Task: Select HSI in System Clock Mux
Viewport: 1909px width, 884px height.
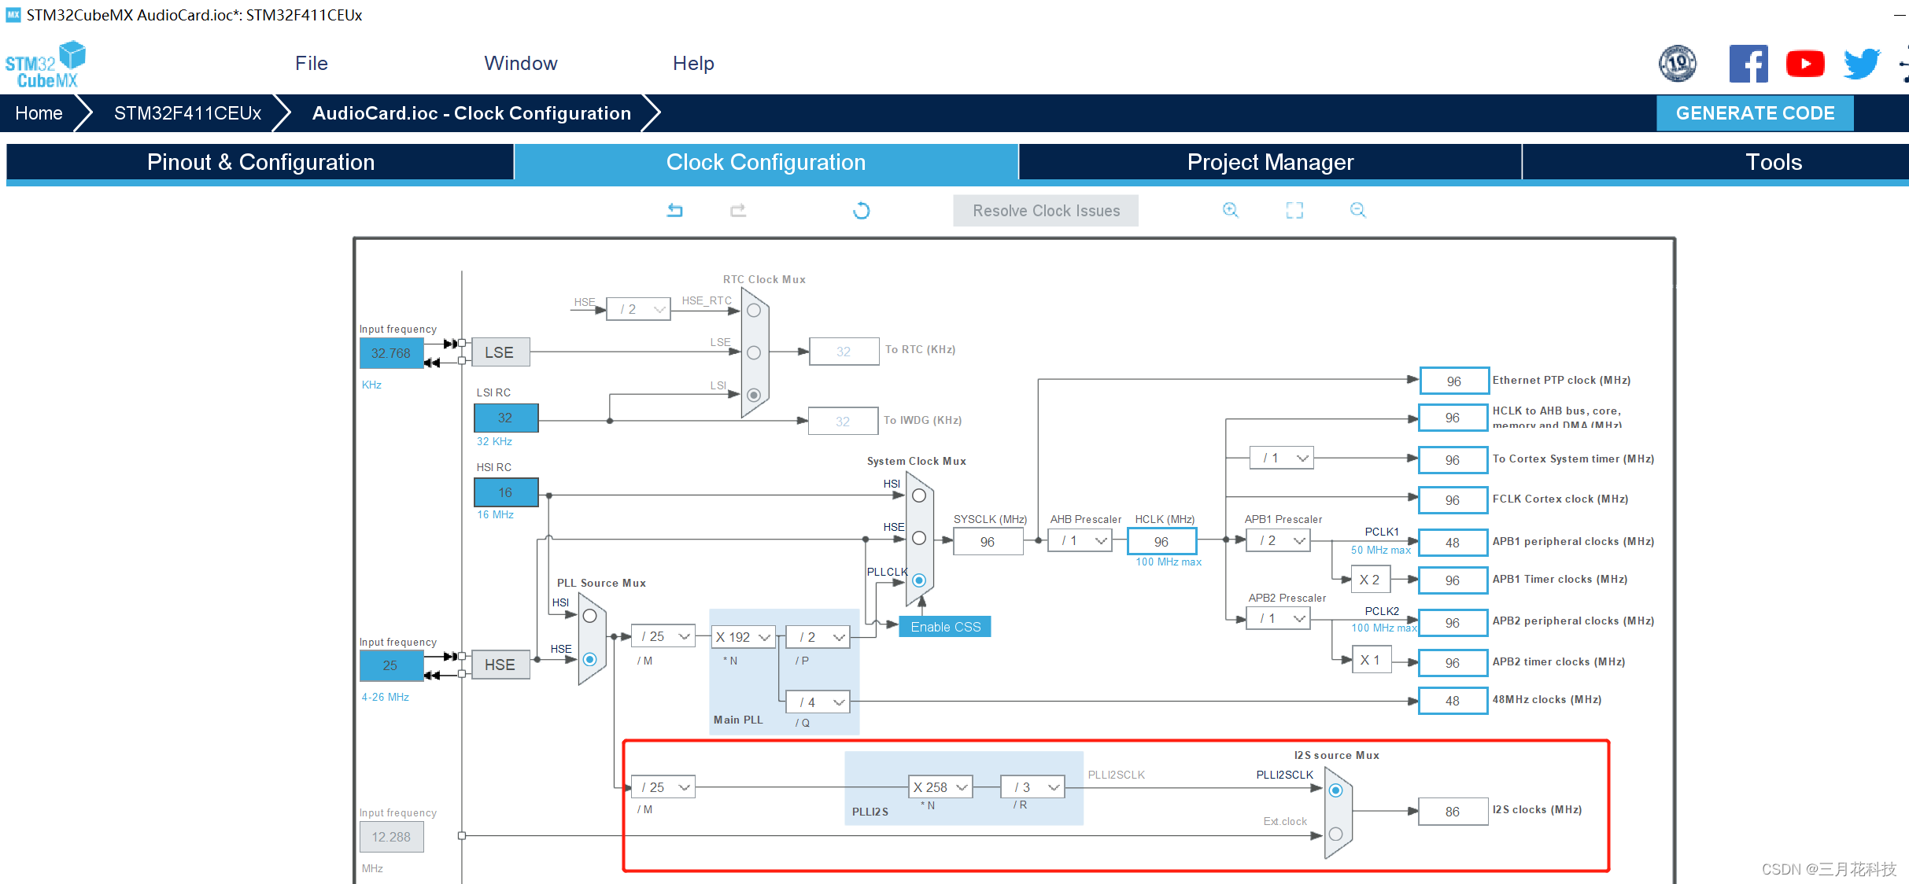Action: click(918, 495)
